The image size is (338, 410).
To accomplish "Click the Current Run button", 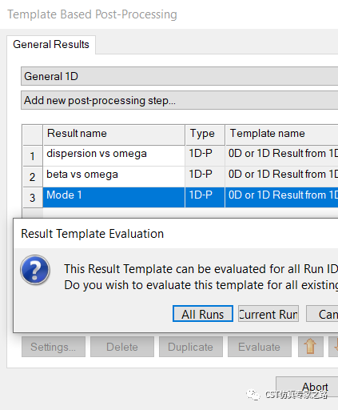I will 268,314.
